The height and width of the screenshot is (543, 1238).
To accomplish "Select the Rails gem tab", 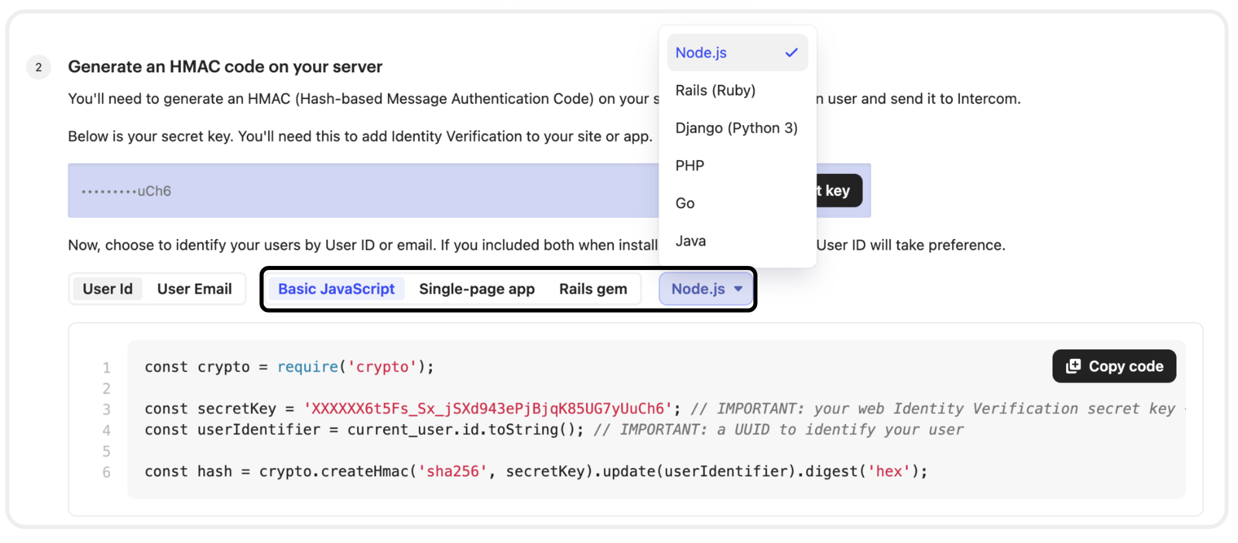I will coord(593,289).
